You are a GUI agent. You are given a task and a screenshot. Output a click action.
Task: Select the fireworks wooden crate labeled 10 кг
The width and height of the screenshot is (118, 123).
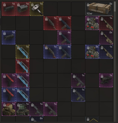tap(99, 9)
